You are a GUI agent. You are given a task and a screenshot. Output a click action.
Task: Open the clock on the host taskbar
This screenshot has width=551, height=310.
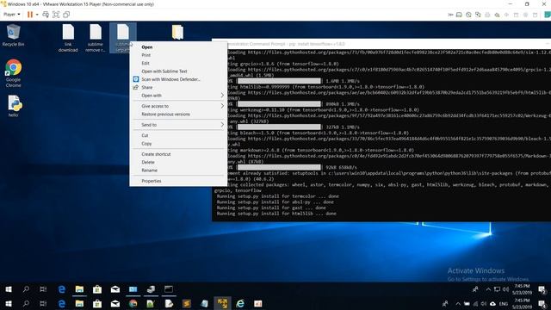pos(522,304)
